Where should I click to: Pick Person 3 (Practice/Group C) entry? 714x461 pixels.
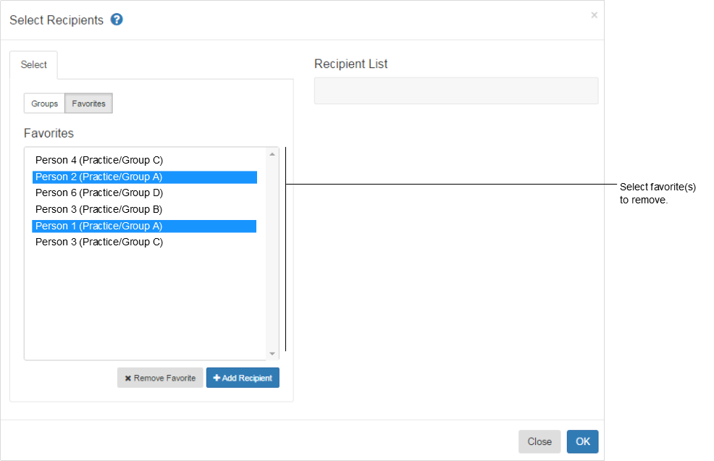(99, 242)
